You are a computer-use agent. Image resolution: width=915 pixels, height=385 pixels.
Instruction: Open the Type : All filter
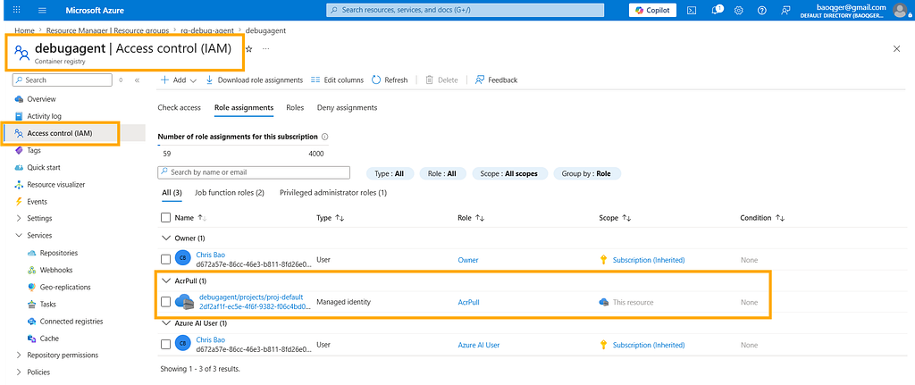[390, 173]
